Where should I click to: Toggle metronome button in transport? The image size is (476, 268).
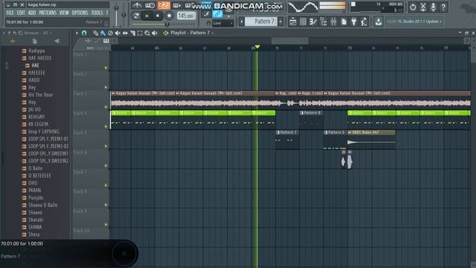tap(137, 5)
